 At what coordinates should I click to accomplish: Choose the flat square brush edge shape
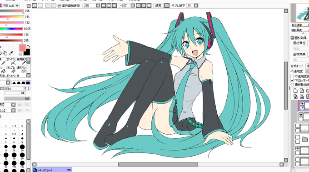pyautogui.click(x=28, y=83)
